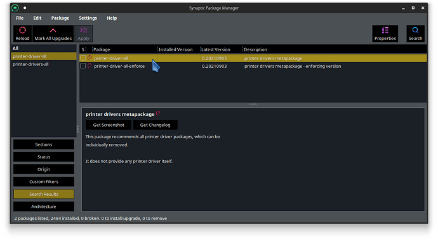Click the status bar package count text
The height and width of the screenshot is (244, 438).
pyautogui.click(x=91, y=219)
